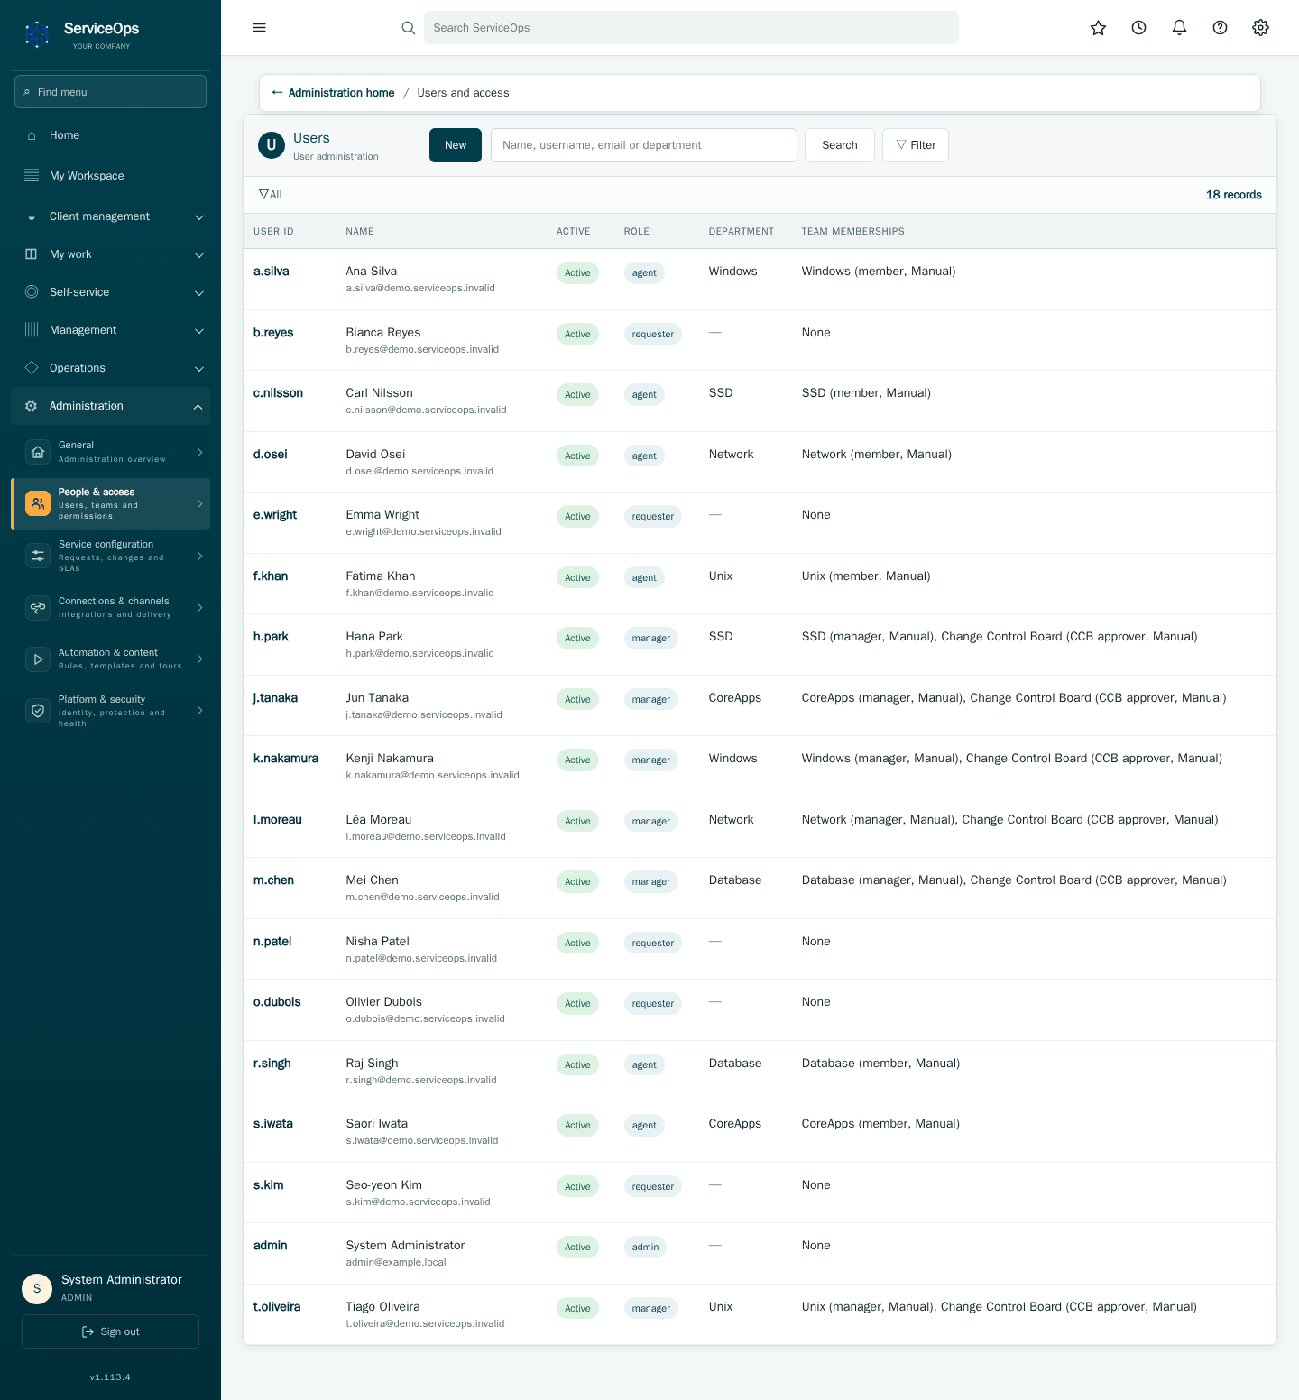The height and width of the screenshot is (1400, 1299).
Task: Click the Search button
Action: point(840,145)
